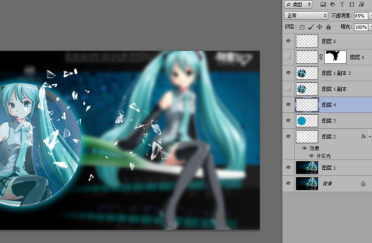Filter layers by shape layer icon
Image resolution: width=372 pixels, height=243 pixels.
[x=352, y=4]
